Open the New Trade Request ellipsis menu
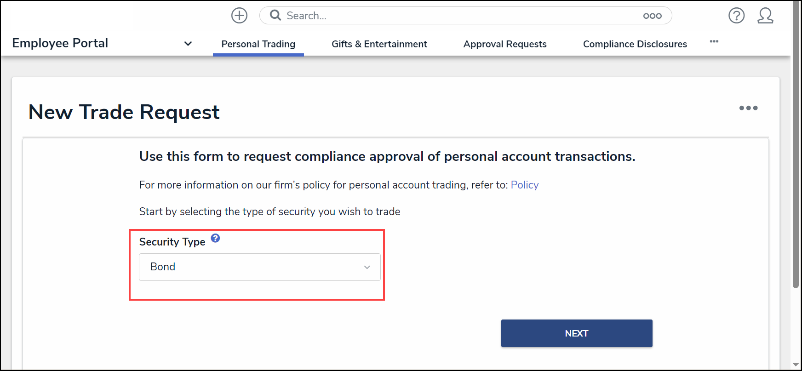Viewport: 802px width, 371px height. point(748,108)
